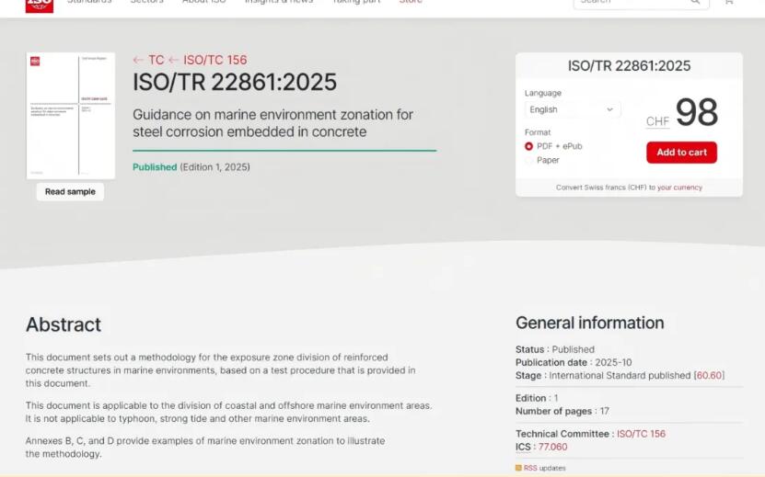The image size is (765, 477).
Task: Click the Read sample button
Action: (70, 192)
